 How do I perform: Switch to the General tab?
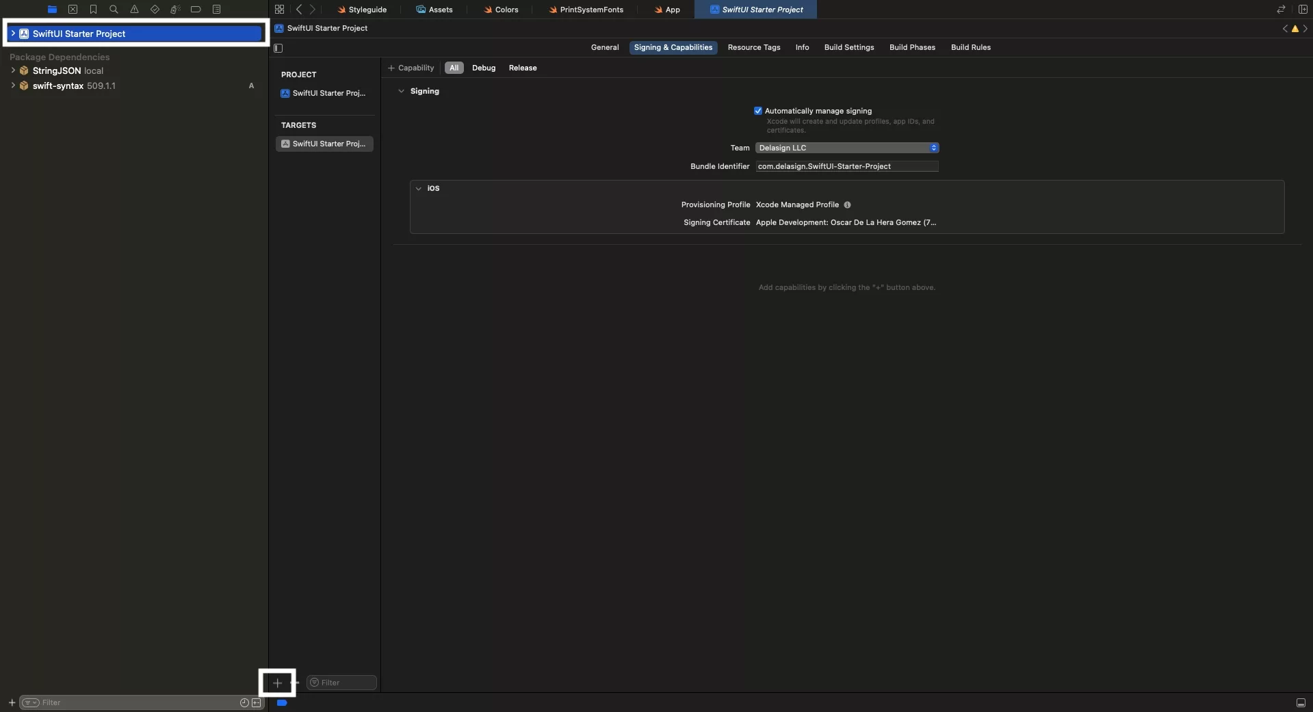605,47
